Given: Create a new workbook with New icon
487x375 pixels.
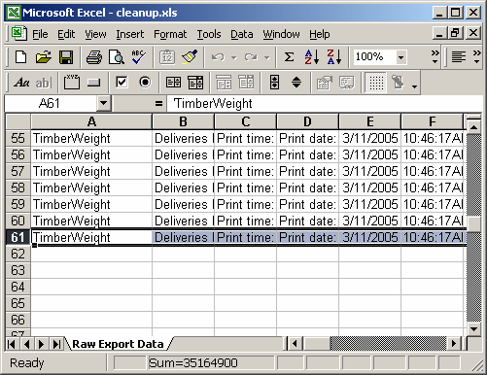Looking at the screenshot, I should 21,57.
